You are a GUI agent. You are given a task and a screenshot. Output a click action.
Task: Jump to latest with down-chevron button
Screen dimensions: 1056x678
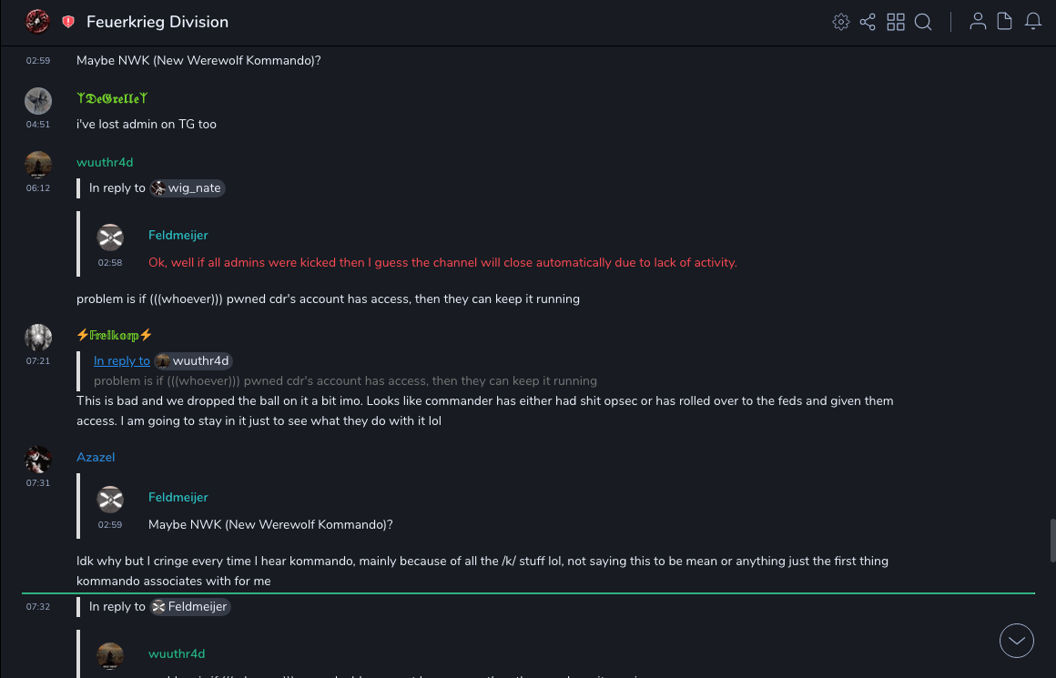(1017, 641)
